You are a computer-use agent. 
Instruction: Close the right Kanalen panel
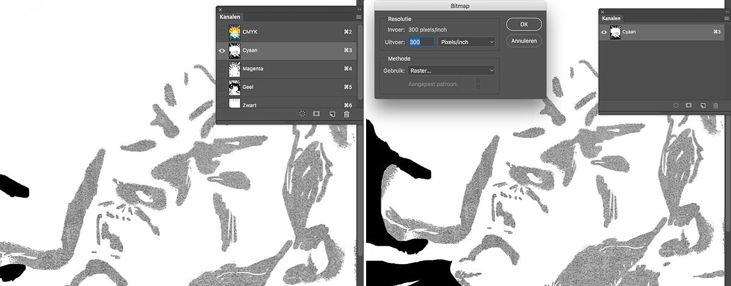tap(602, 11)
